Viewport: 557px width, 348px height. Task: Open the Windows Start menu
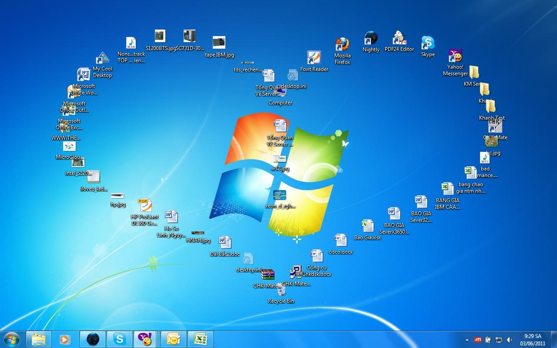[x=12, y=339]
